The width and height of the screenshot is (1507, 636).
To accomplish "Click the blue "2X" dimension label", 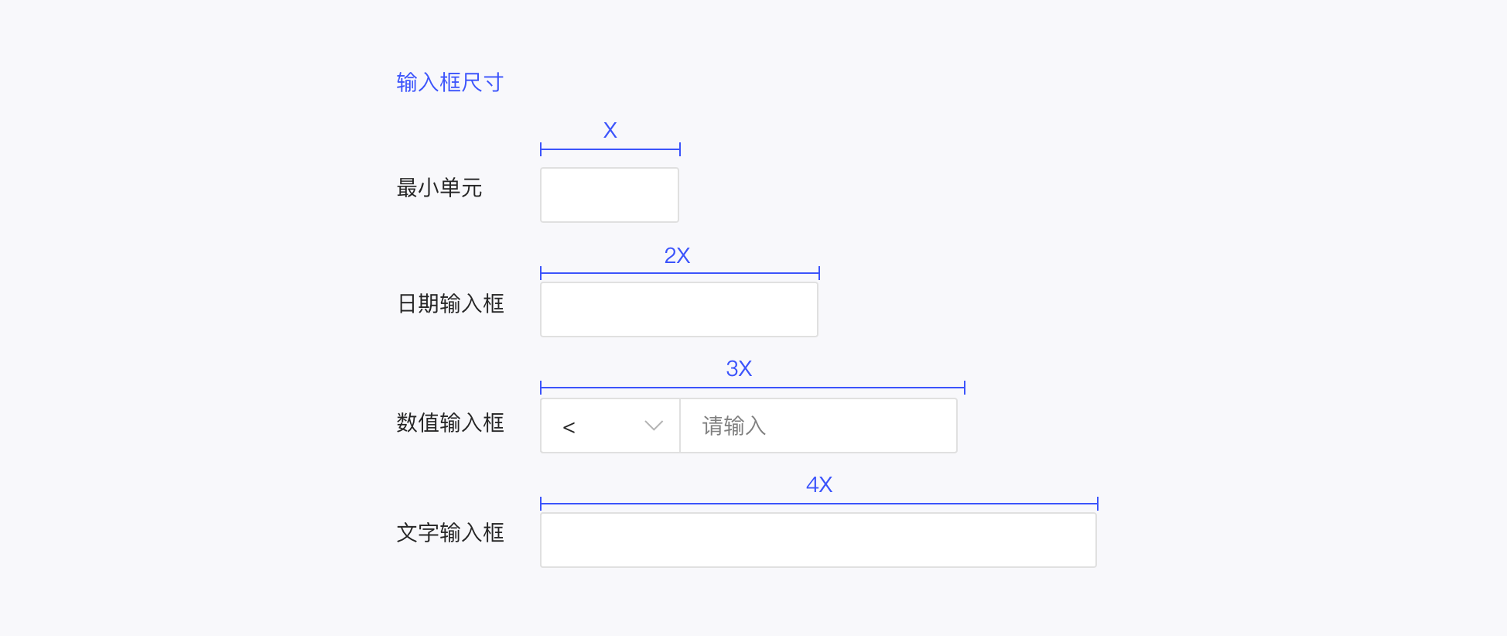I will (x=677, y=255).
